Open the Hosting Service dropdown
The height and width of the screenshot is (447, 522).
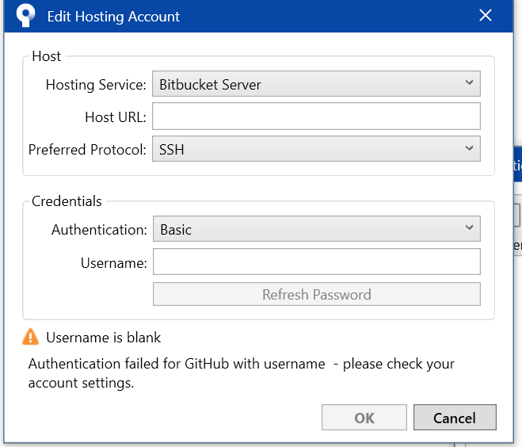(316, 83)
